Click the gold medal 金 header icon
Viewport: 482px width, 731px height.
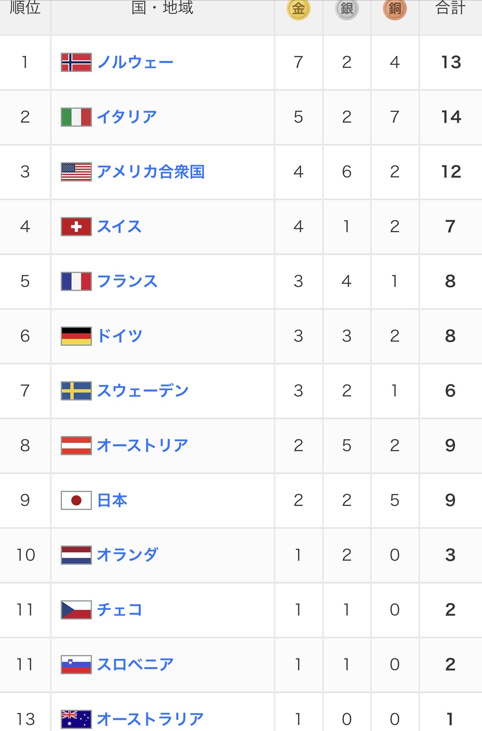click(299, 9)
